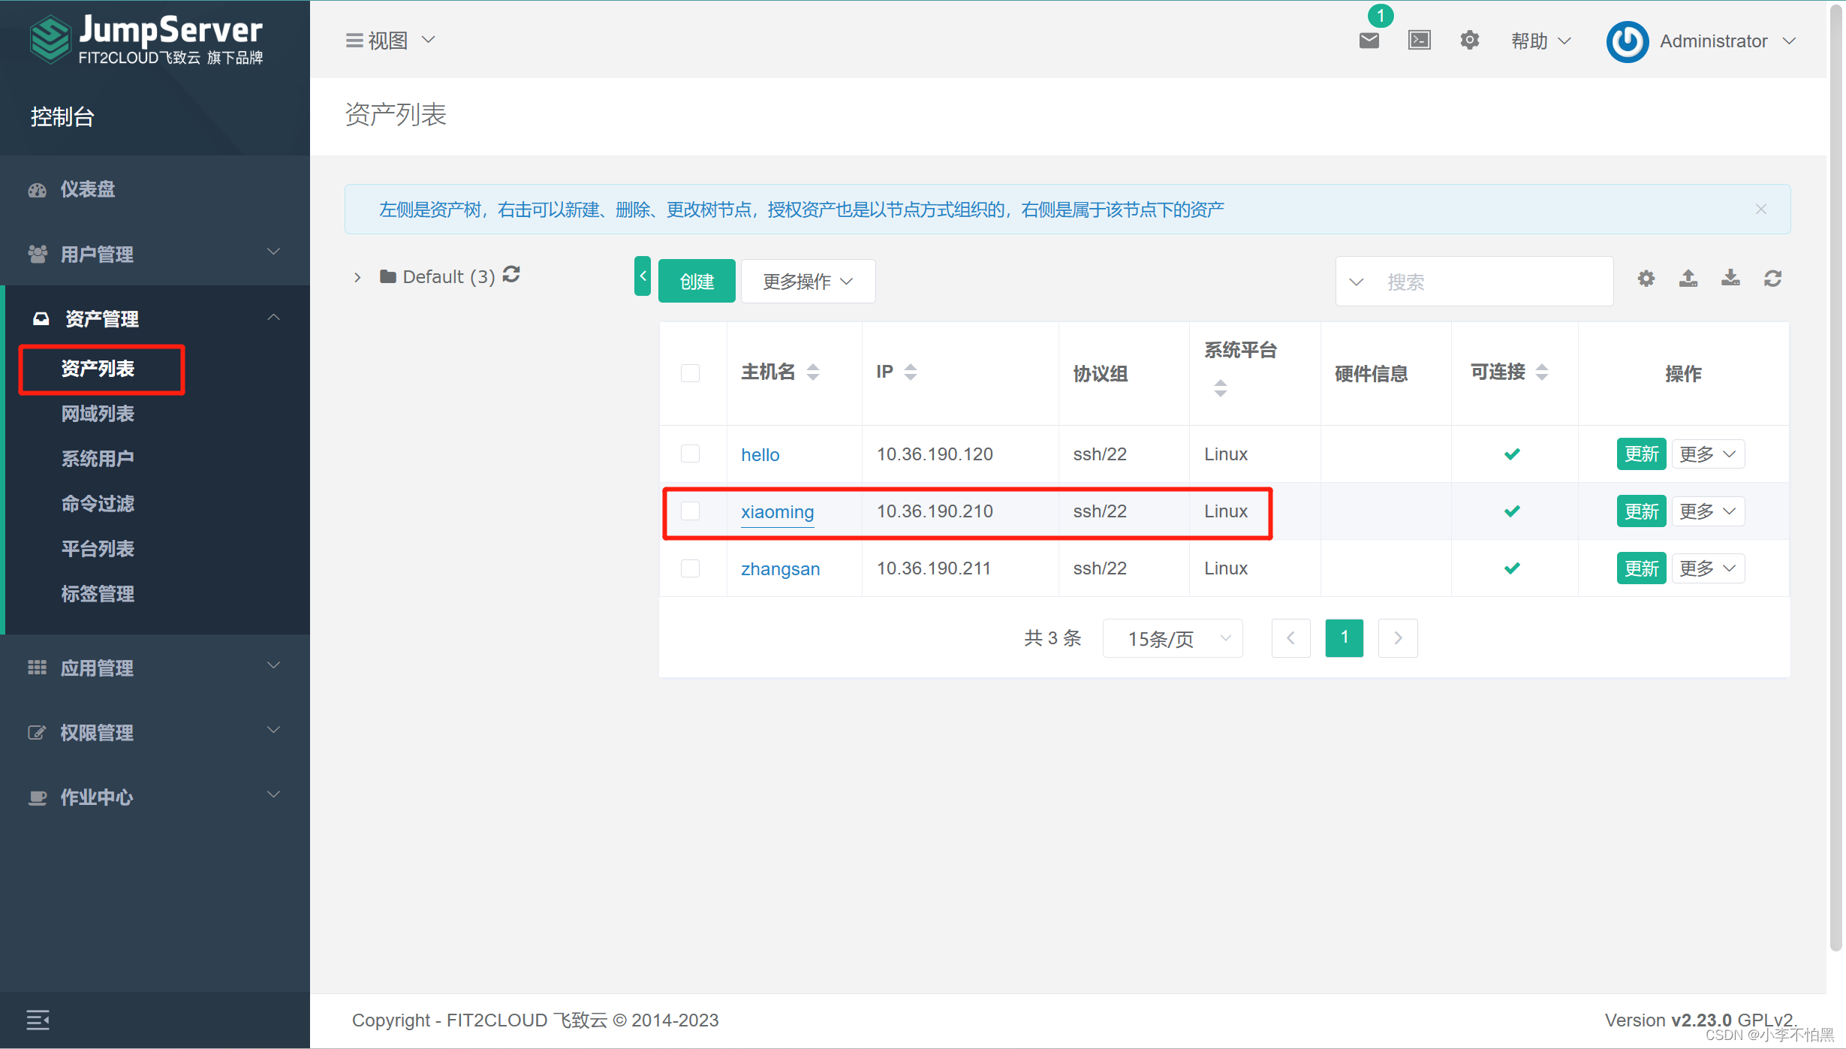Close the blue info banner
This screenshot has height=1049, width=1846.
tap(1760, 209)
